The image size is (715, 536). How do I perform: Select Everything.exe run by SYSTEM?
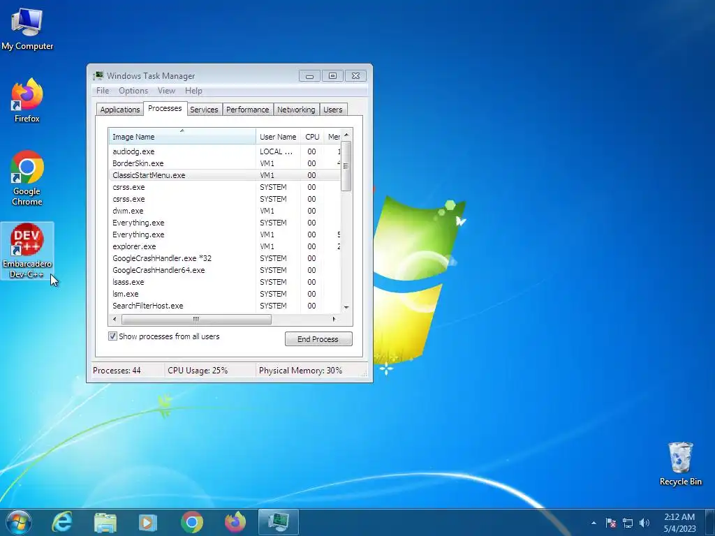coord(224,223)
